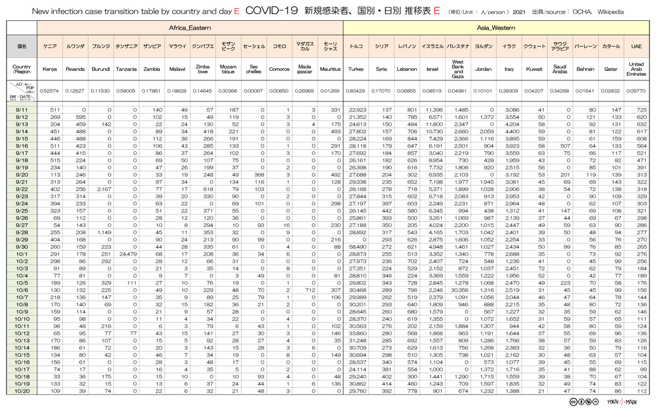Select the Turkey column header
This screenshot has height=410, width=656.
click(x=356, y=69)
